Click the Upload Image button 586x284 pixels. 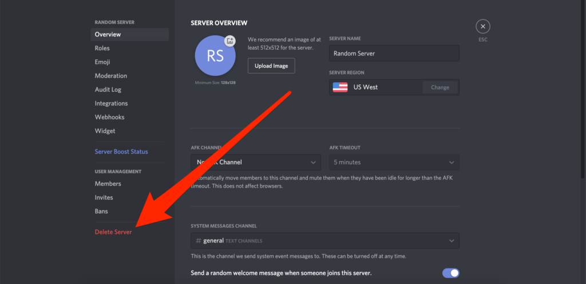[271, 66]
